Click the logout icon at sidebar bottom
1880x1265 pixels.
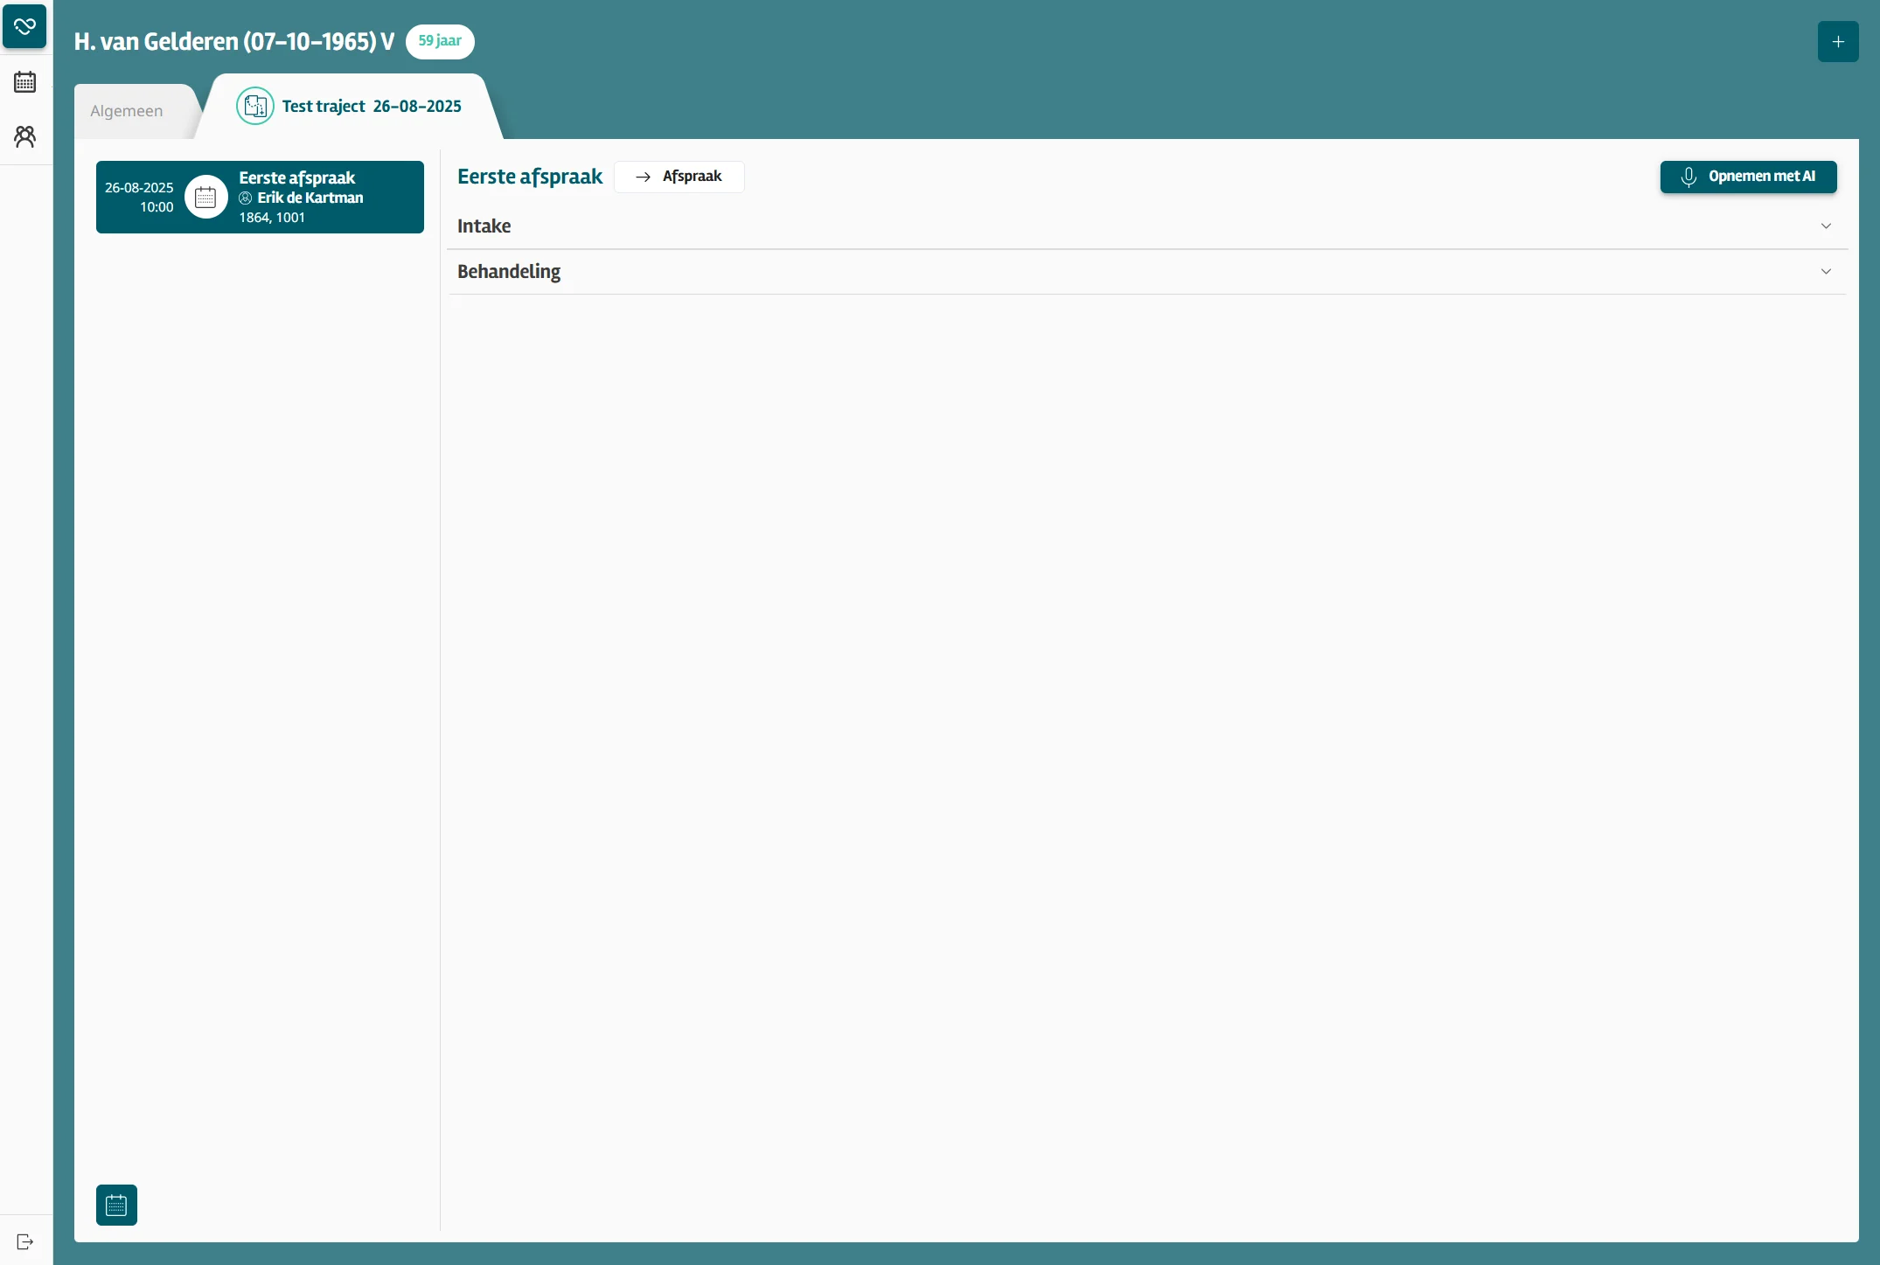click(24, 1241)
